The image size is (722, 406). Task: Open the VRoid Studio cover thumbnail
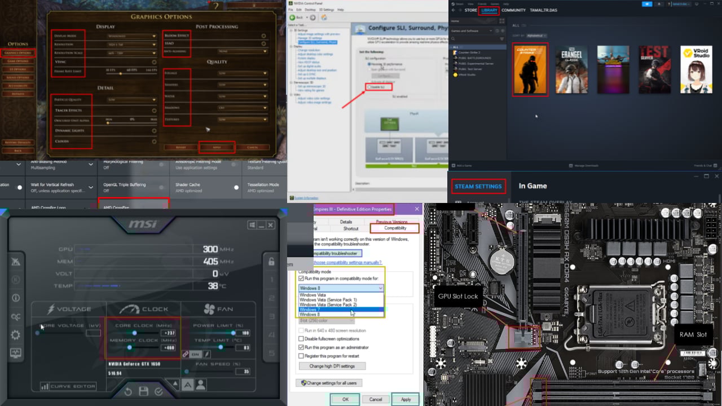click(696, 69)
